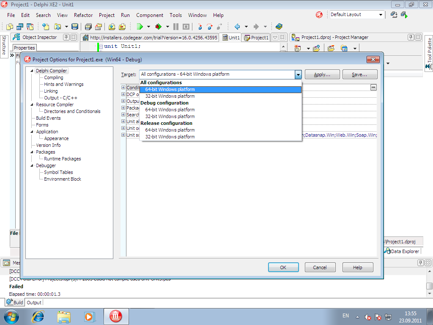Collapse the Packages tree node
433x325 pixels.
pyautogui.click(x=32, y=152)
